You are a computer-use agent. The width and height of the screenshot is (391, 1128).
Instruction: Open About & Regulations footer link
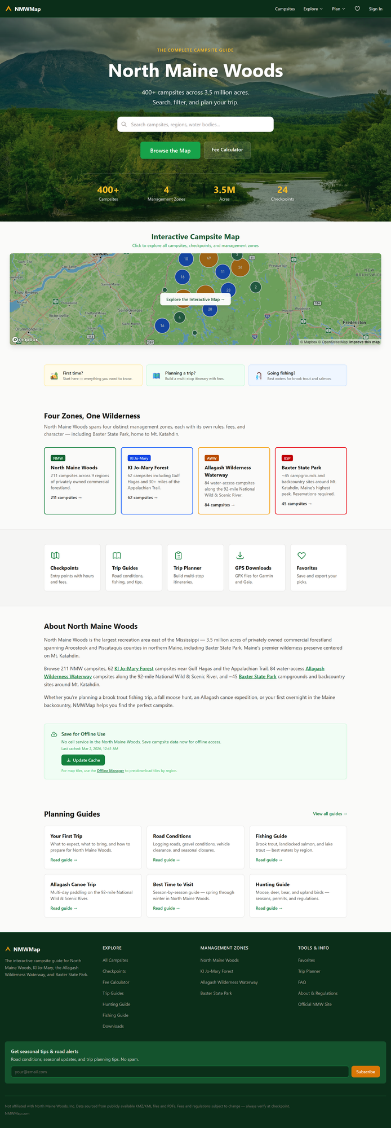click(x=318, y=993)
